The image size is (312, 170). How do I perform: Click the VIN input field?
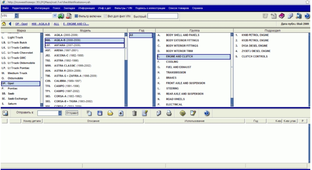pyautogui.click(x=35, y=16)
